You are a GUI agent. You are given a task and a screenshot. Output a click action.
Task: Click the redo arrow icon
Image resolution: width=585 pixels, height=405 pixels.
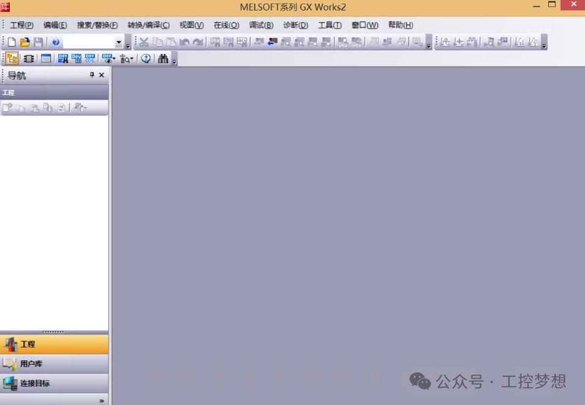tap(198, 42)
